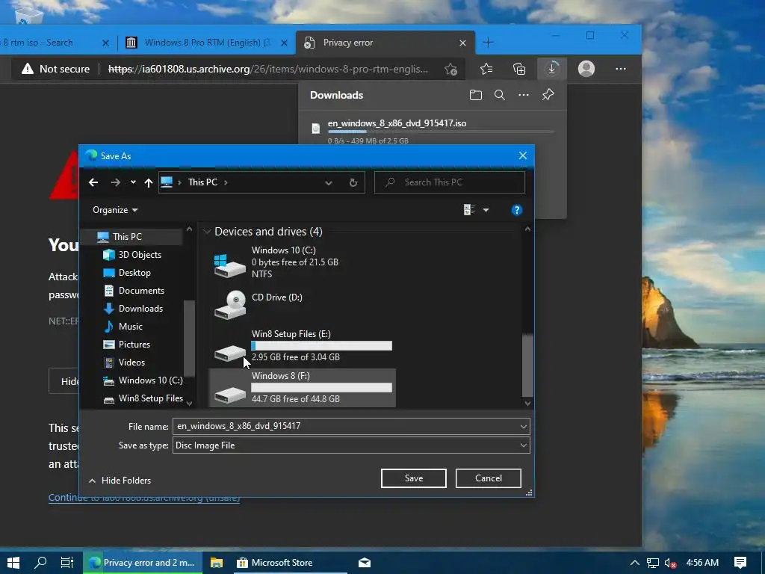
Task: Collapse Devices and drives group
Action: point(208,232)
